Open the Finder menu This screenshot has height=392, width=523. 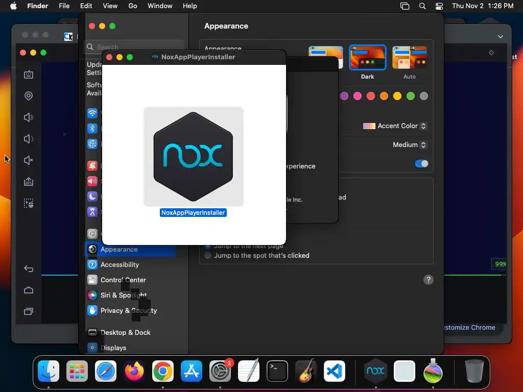pos(38,6)
